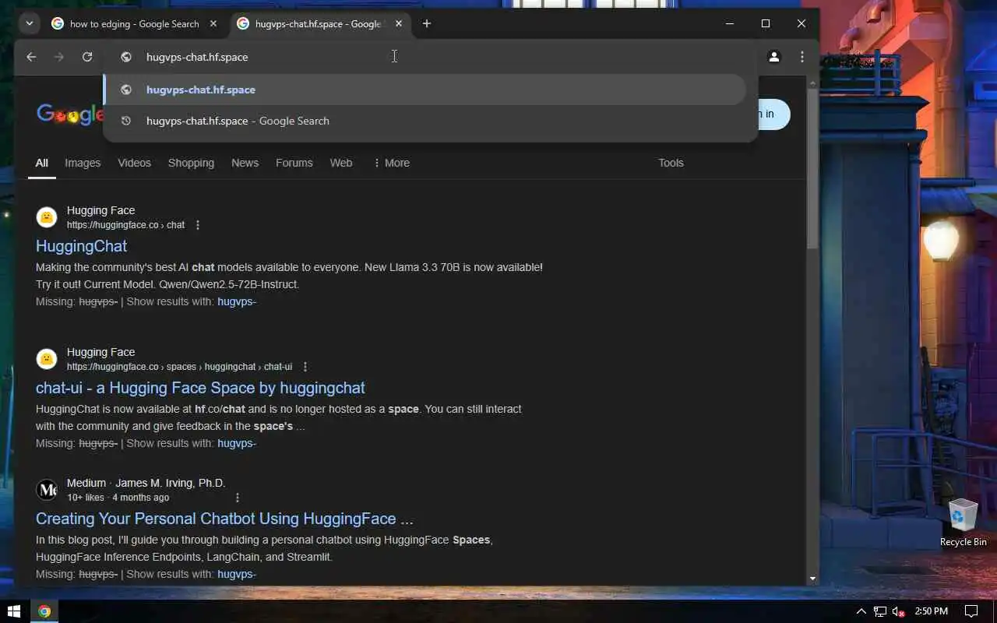
Task: Click scrollbar down arrow
Action: tap(812, 579)
